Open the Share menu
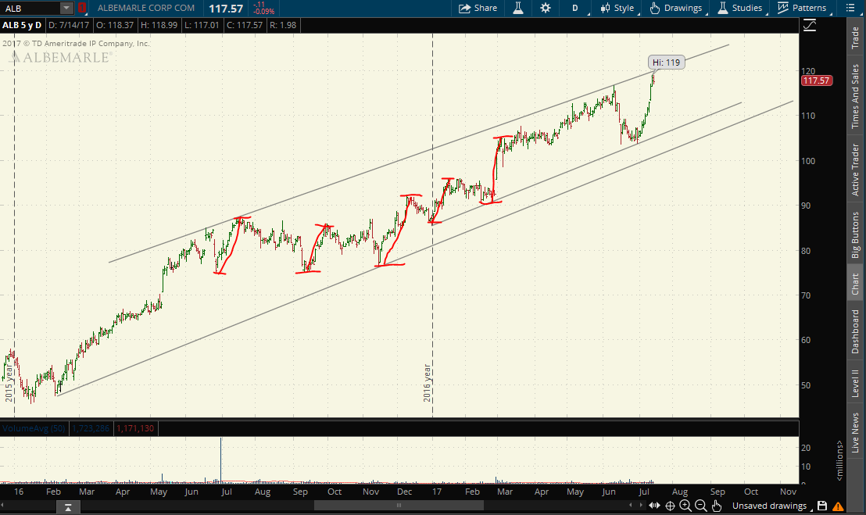The width and height of the screenshot is (866, 515). click(478, 8)
